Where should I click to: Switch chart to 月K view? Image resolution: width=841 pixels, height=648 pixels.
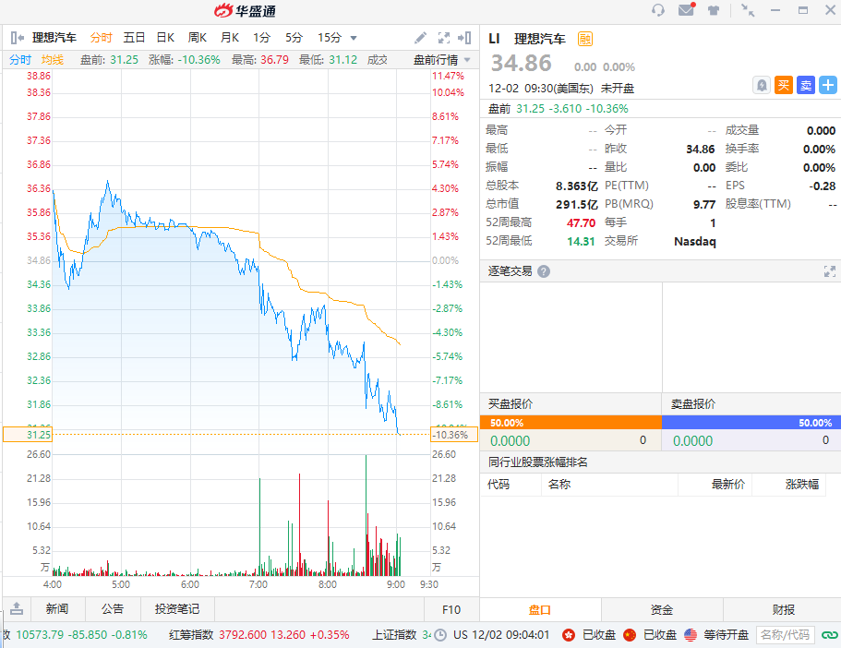click(x=230, y=38)
